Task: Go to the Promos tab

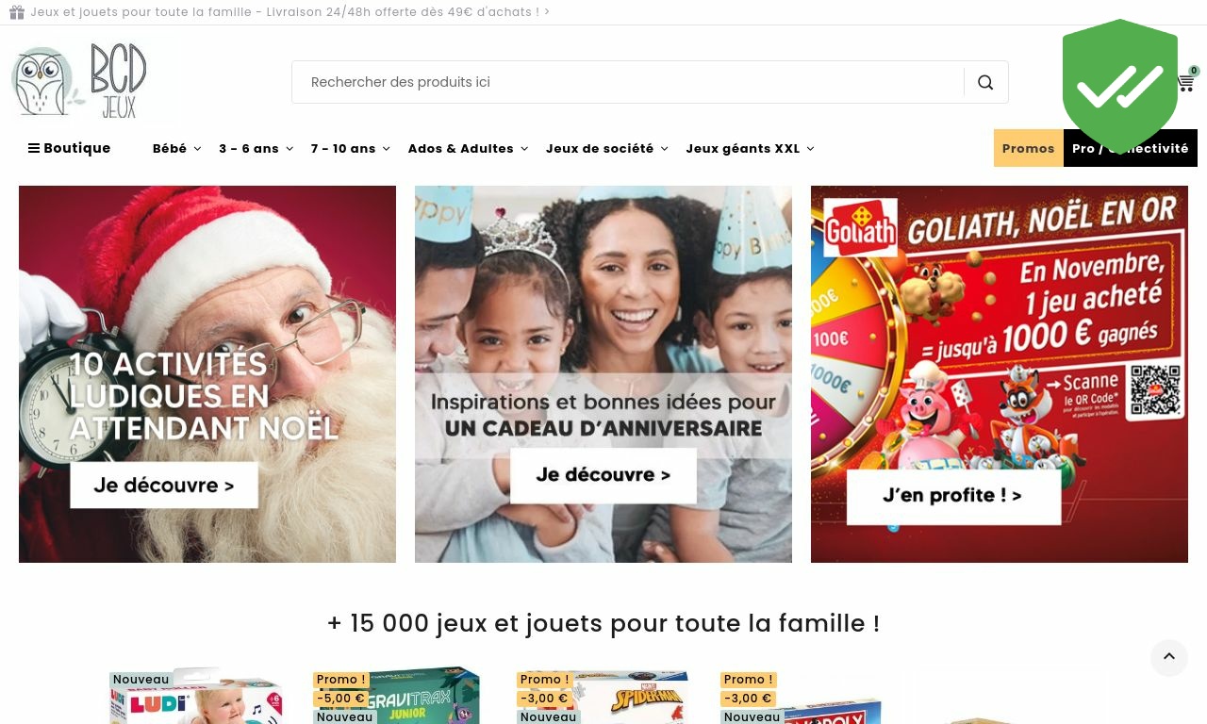Action: click(x=1029, y=148)
